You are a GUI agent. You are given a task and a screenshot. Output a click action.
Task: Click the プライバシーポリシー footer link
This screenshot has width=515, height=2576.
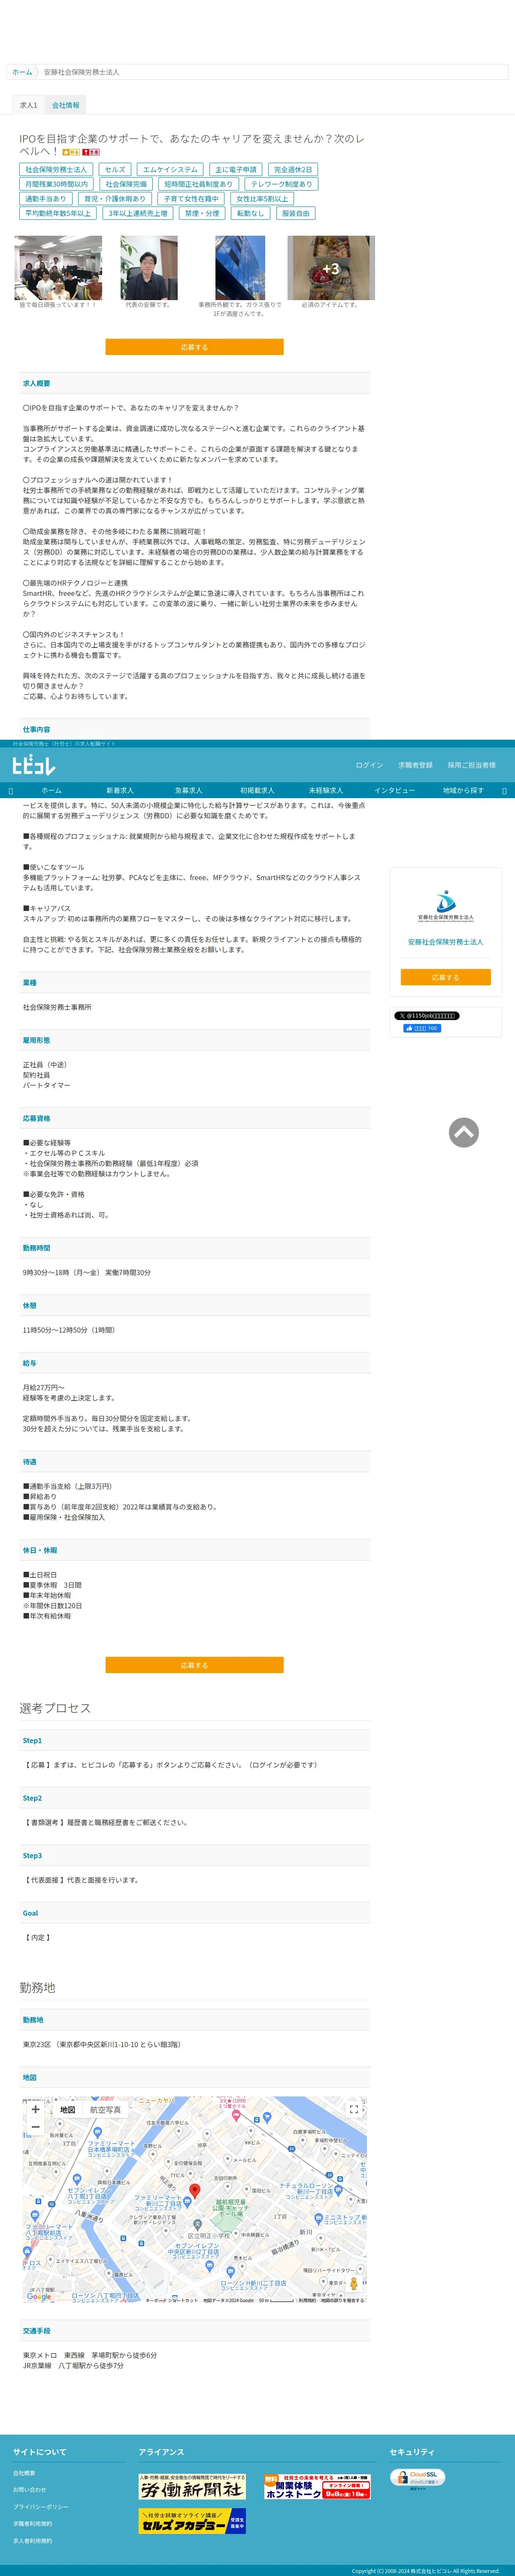[41, 2507]
